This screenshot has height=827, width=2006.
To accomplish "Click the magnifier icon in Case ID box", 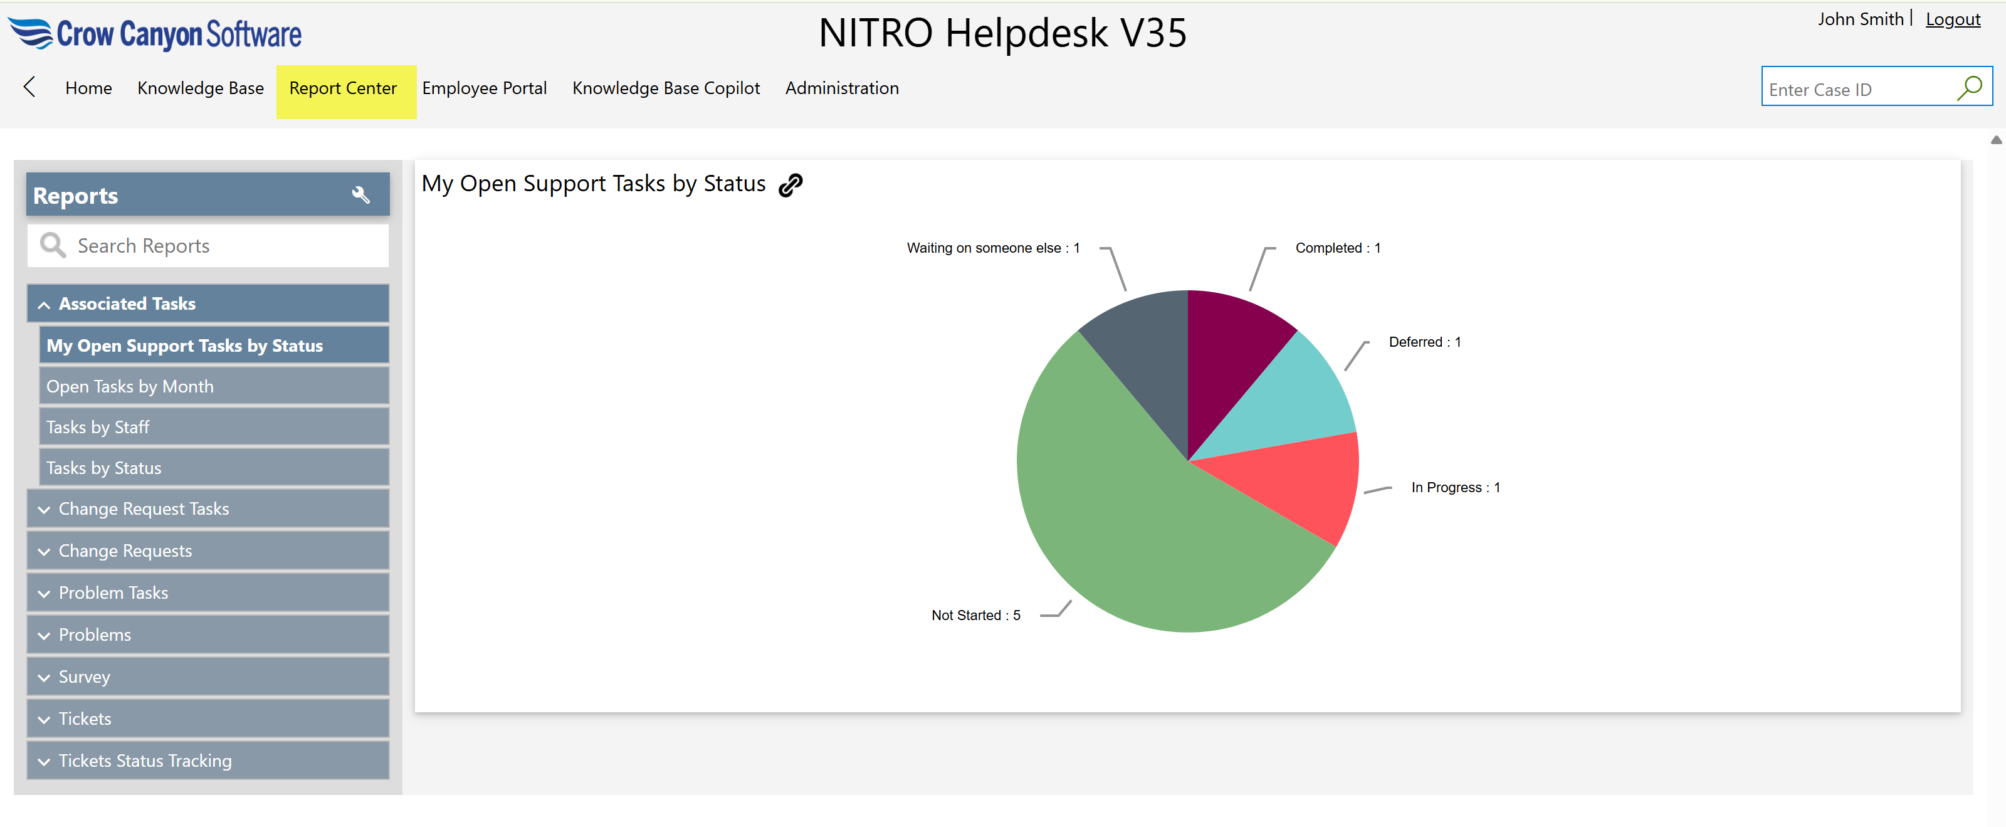I will pyautogui.click(x=1968, y=88).
